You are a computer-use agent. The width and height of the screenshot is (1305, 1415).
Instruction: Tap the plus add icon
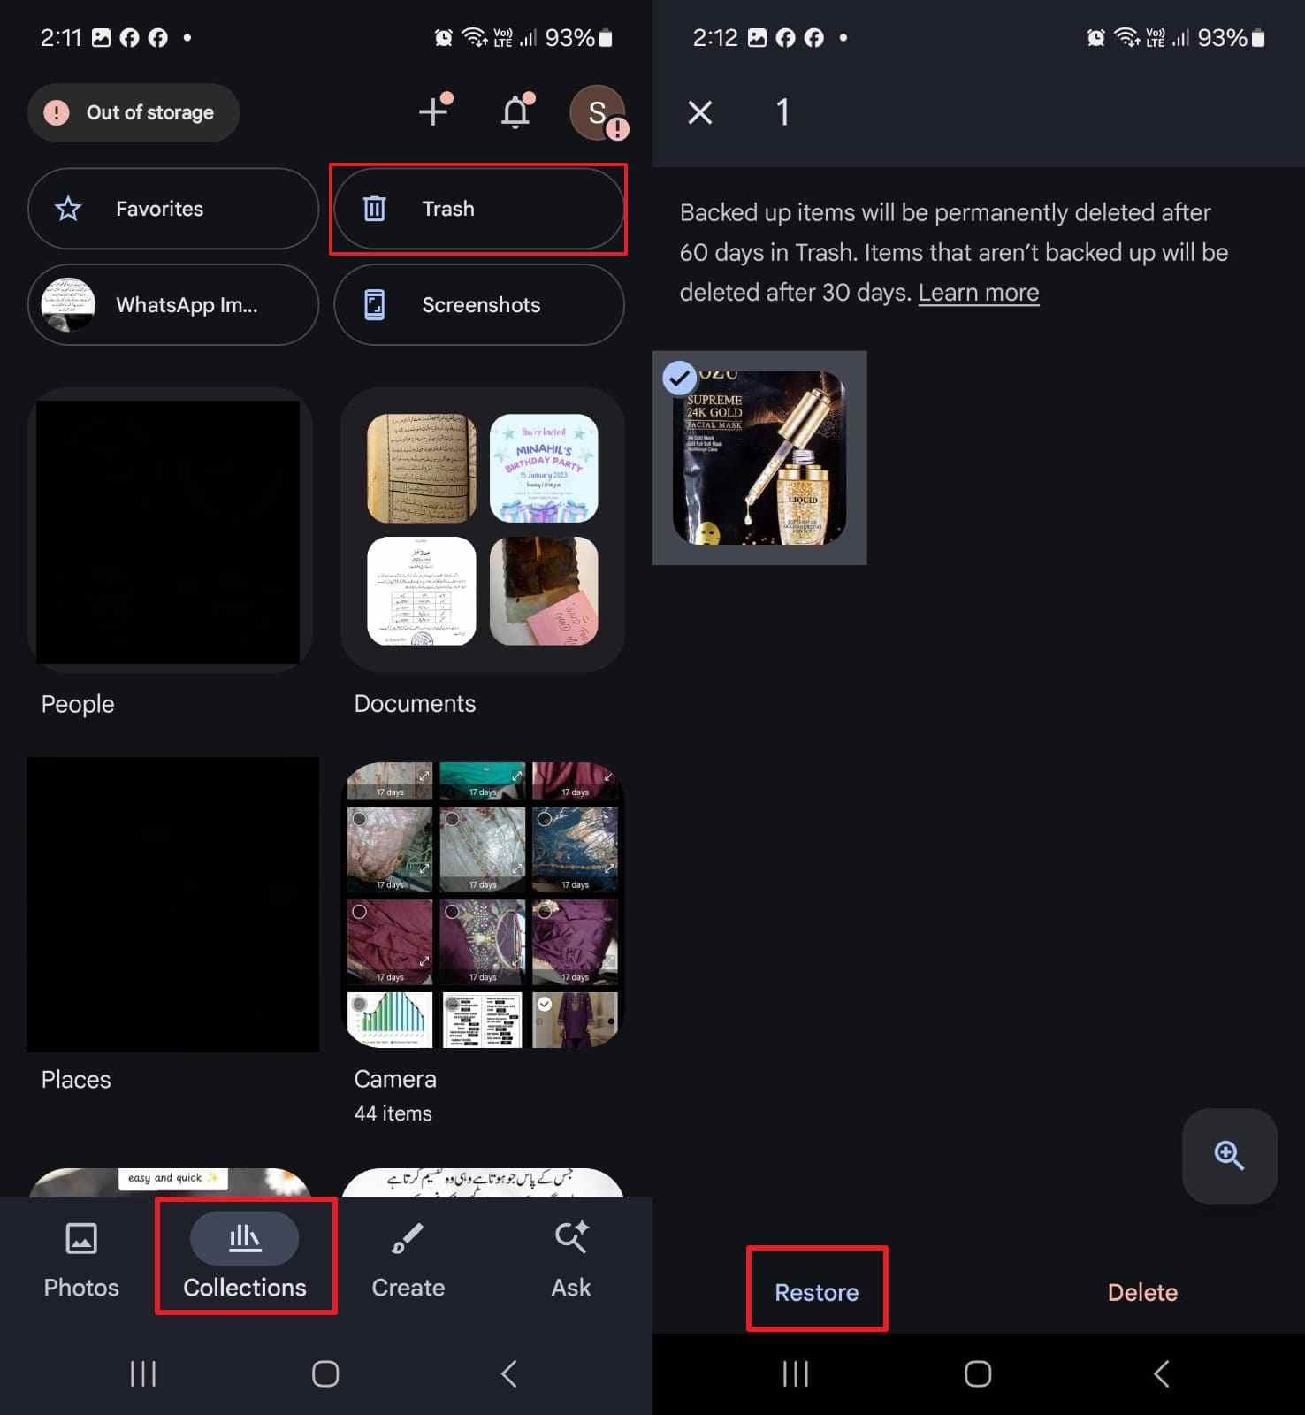pos(433,111)
